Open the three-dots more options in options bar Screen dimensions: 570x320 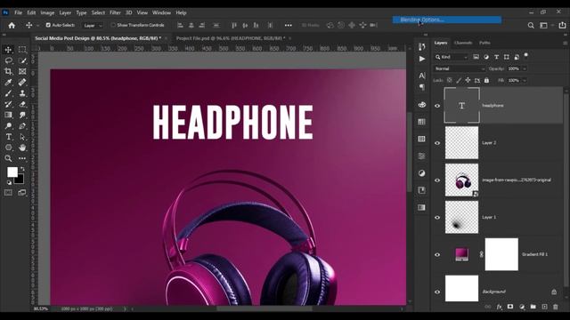click(289, 26)
